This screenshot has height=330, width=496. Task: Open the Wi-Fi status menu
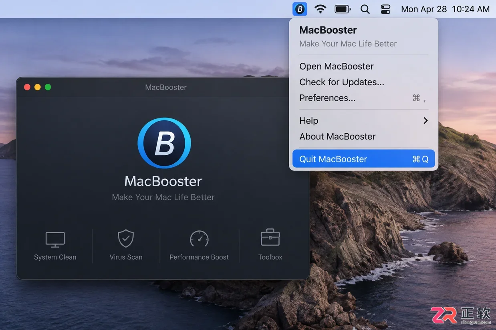point(320,9)
